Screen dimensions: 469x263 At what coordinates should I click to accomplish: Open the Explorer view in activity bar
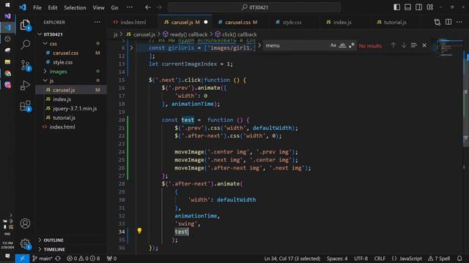coord(25,25)
